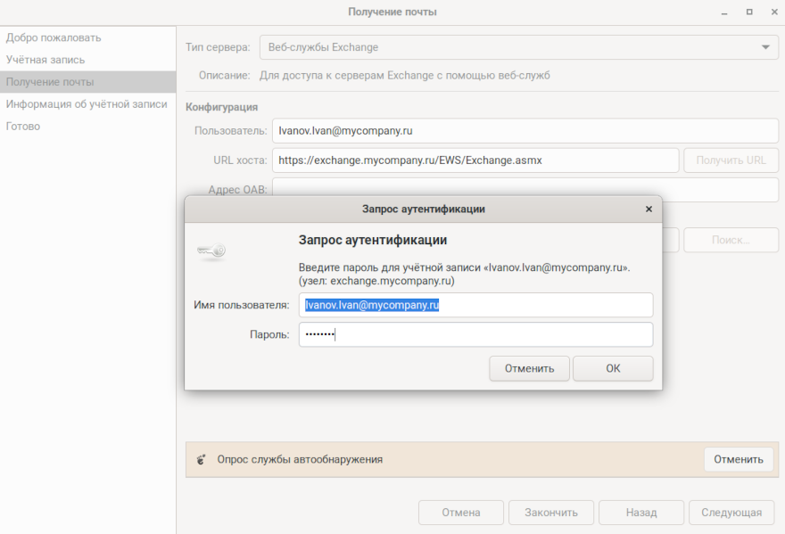Click the 'Следующая' button
785x534 pixels.
coord(731,513)
